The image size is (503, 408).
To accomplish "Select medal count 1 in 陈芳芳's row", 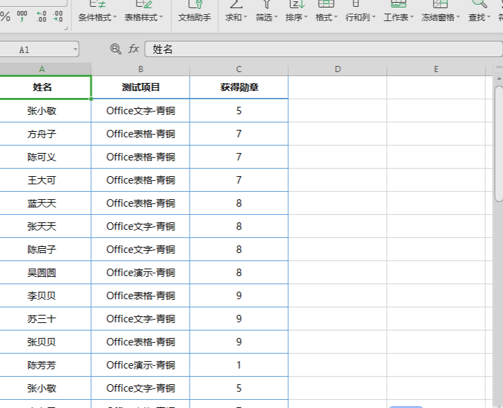I will click(239, 365).
